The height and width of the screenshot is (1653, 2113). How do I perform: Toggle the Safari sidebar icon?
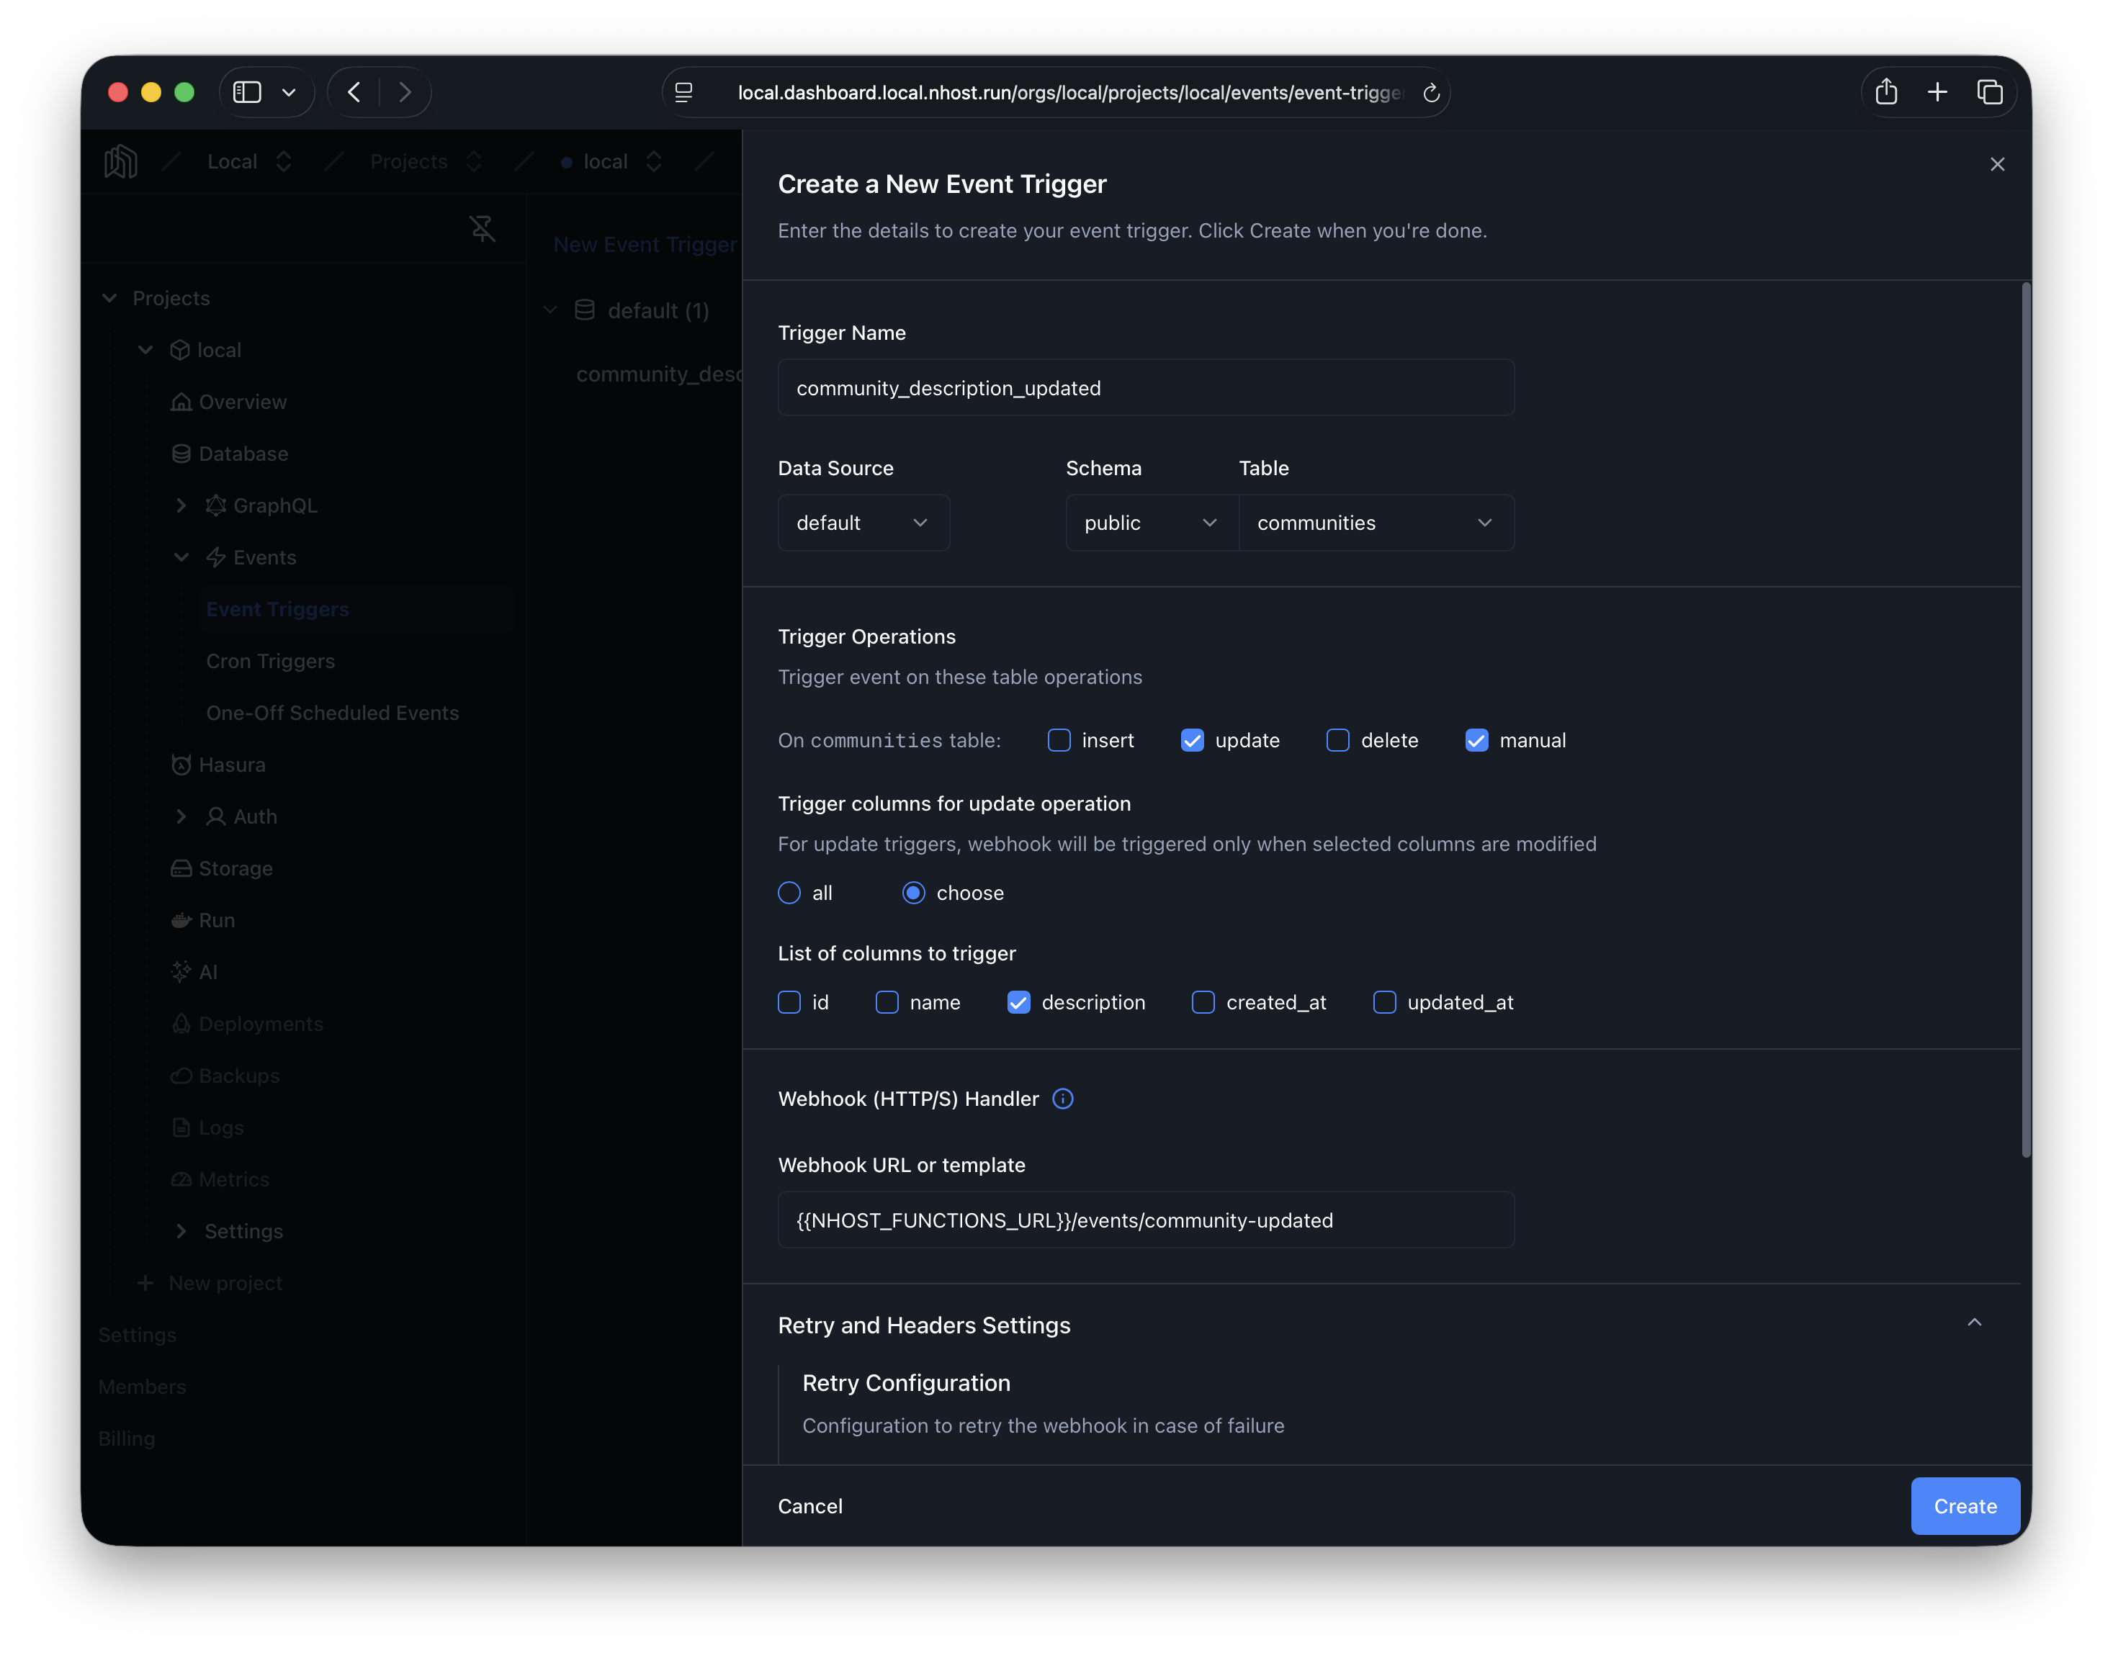coord(248,93)
